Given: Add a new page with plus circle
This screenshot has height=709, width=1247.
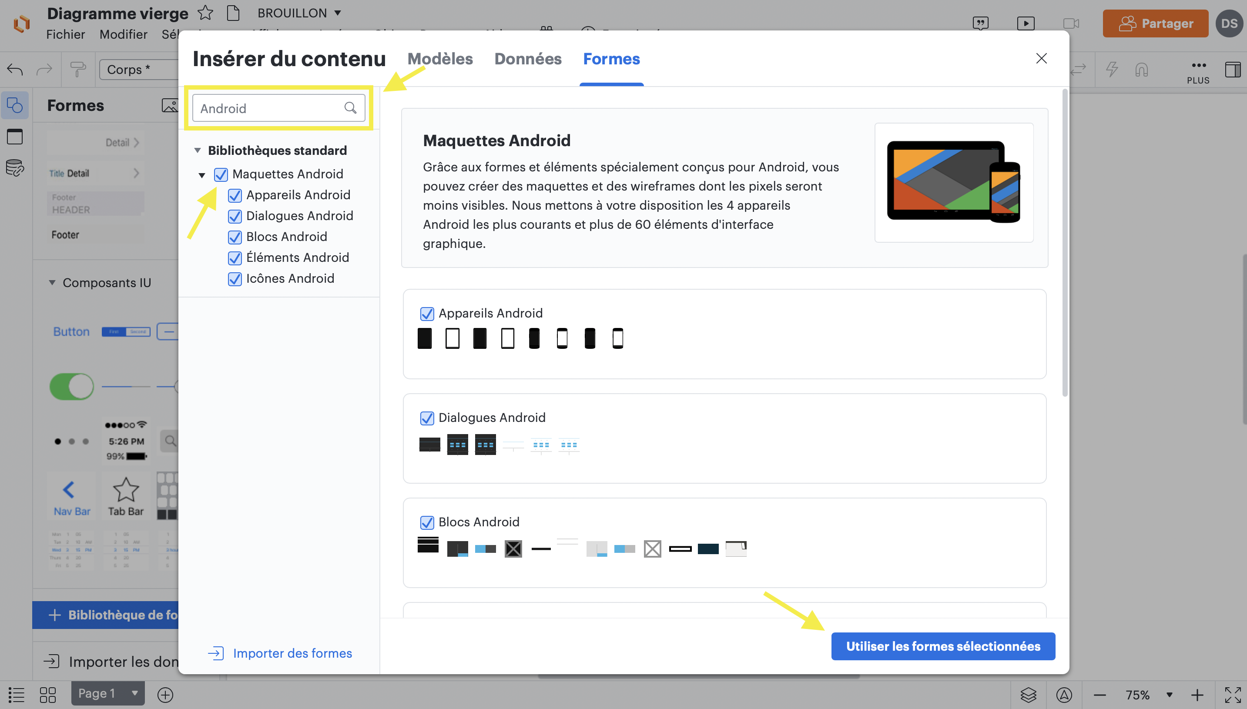Looking at the screenshot, I should click(165, 694).
